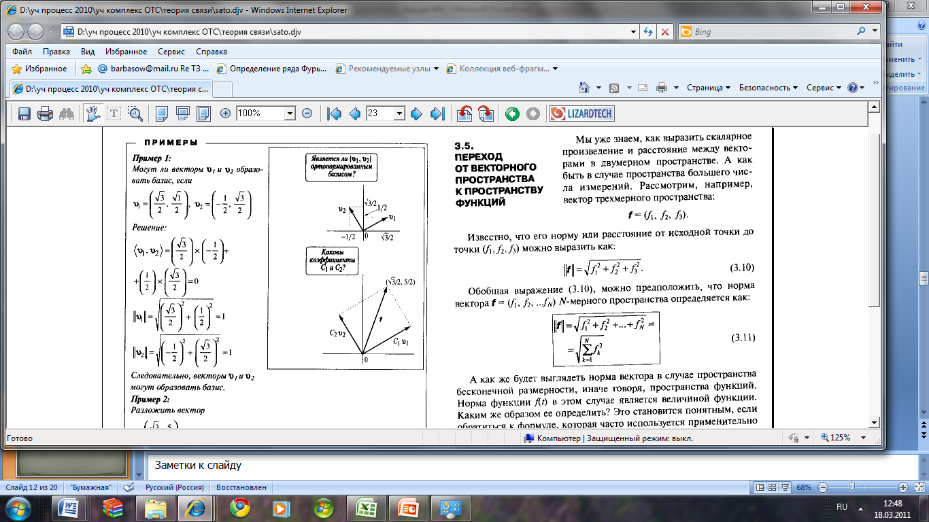Viewport: 929px width, 522px height.
Task: Expand the page number 23 dropdown
Action: coord(399,114)
